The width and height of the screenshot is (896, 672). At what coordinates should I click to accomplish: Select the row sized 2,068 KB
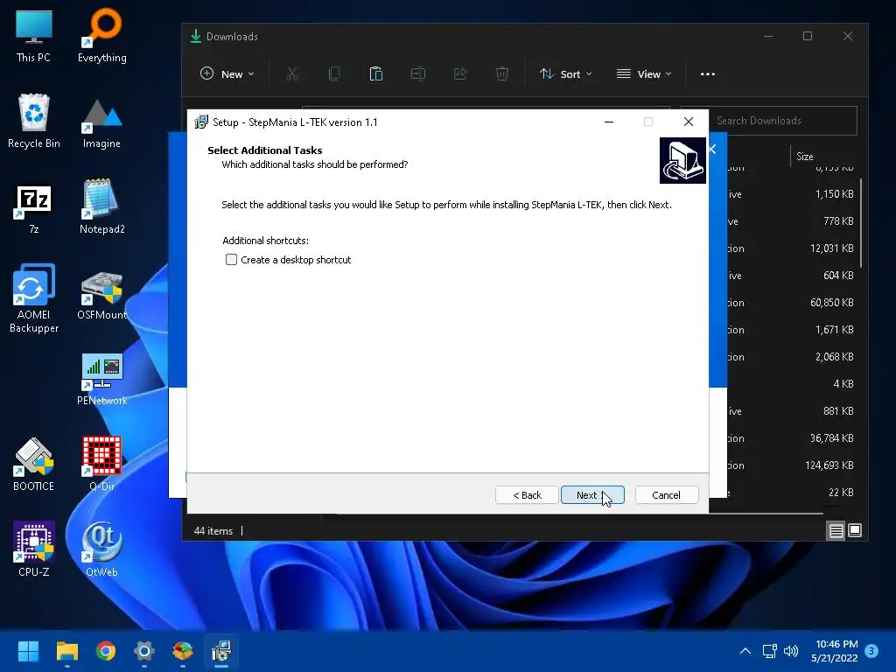coord(792,357)
